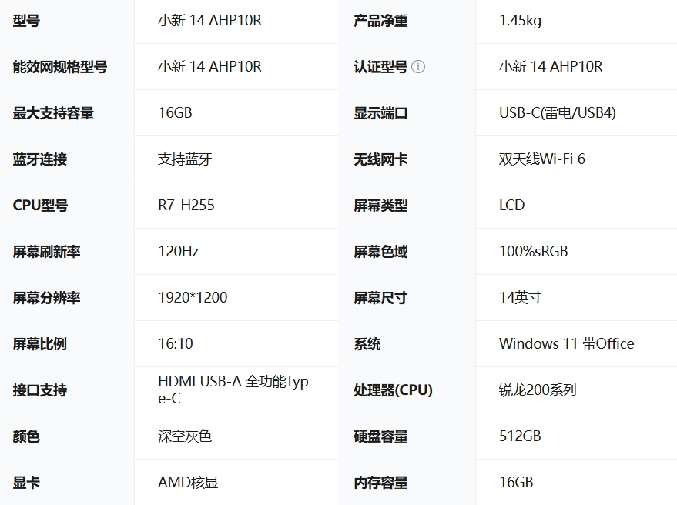
Task: Click the CPU型号 label
Action: coord(40,206)
